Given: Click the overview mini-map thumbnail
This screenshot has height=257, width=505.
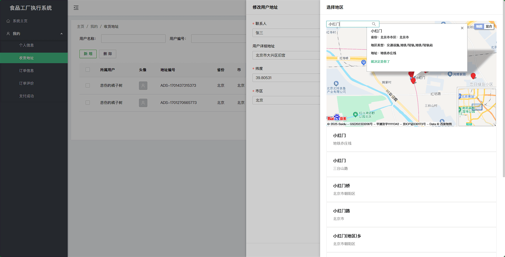Looking at the screenshot, I should (477, 107).
